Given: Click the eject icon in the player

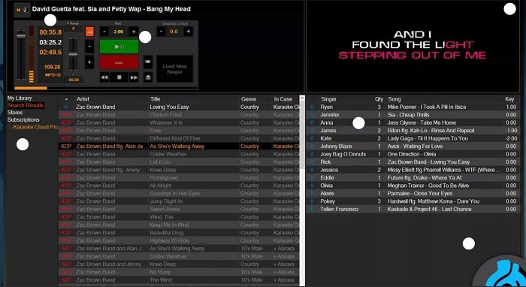Looking at the screenshot, I should (x=148, y=77).
